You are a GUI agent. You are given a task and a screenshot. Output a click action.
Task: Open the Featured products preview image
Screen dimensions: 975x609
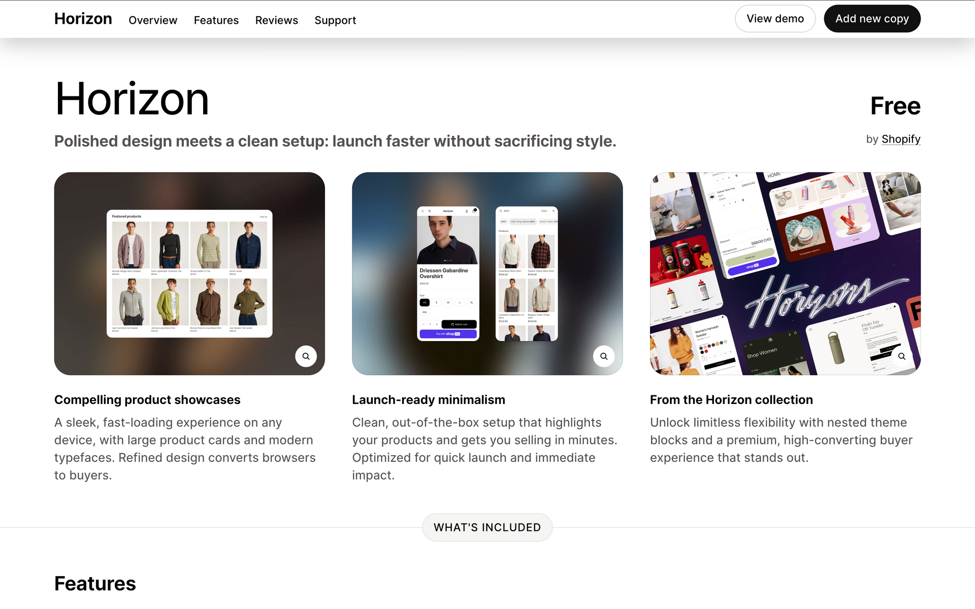tap(189, 274)
